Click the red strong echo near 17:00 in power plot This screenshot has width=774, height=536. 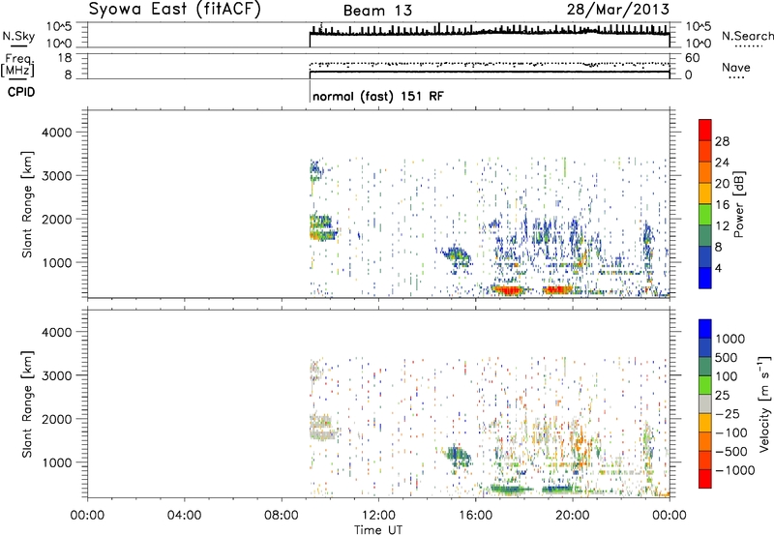pyautogui.click(x=507, y=290)
